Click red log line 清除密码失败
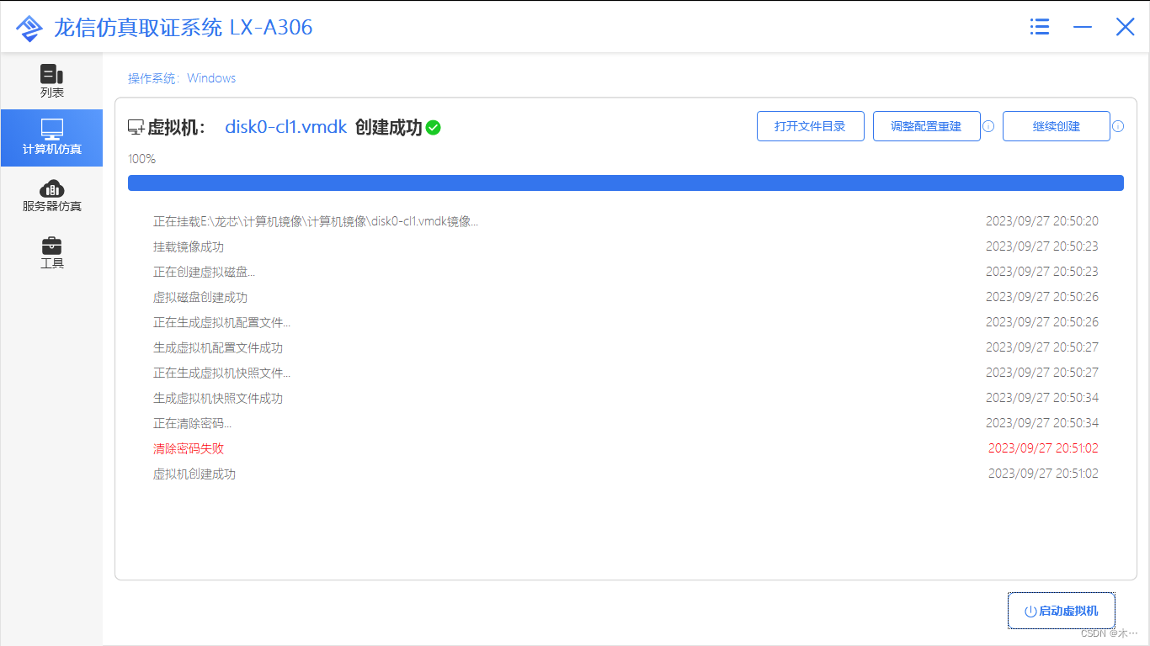 pyautogui.click(x=189, y=448)
